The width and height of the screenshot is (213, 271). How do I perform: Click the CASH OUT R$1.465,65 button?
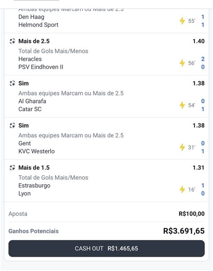[x=106, y=248]
